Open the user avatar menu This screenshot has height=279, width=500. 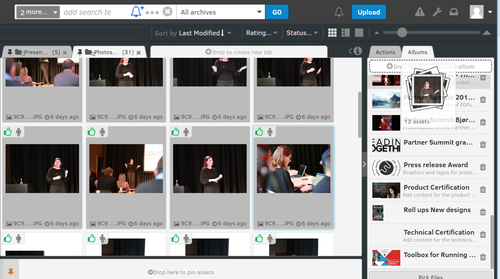click(477, 12)
